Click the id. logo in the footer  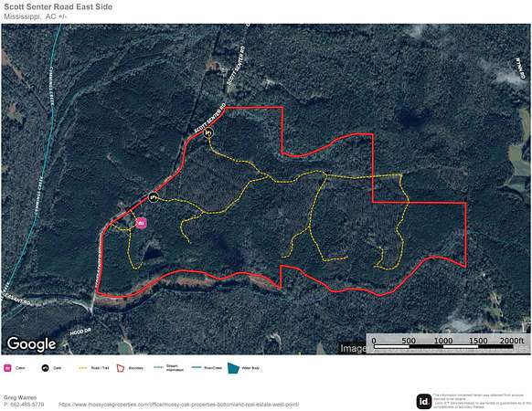coord(424,402)
